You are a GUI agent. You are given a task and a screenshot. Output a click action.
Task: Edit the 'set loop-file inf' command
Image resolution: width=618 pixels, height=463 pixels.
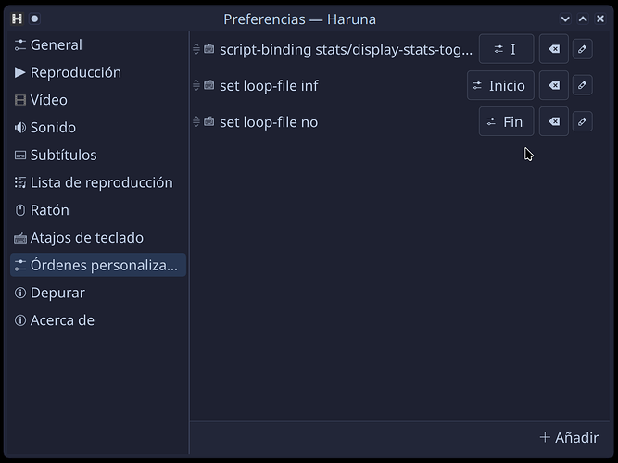click(x=582, y=85)
